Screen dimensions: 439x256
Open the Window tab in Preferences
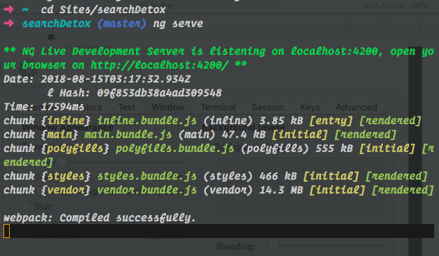coord(168,108)
